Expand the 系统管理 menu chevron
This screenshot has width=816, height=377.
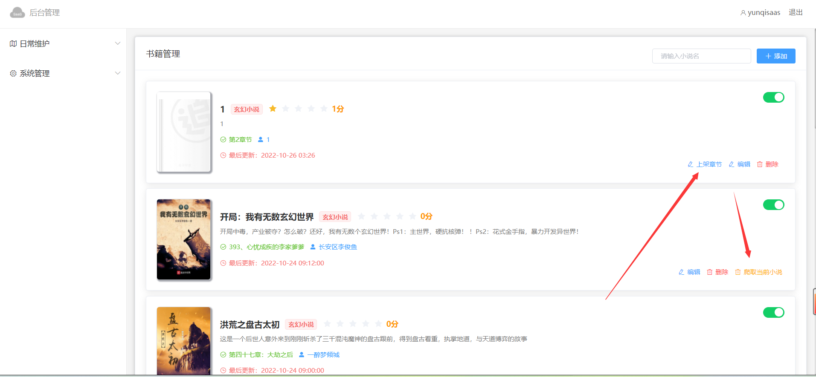click(x=118, y=73)
